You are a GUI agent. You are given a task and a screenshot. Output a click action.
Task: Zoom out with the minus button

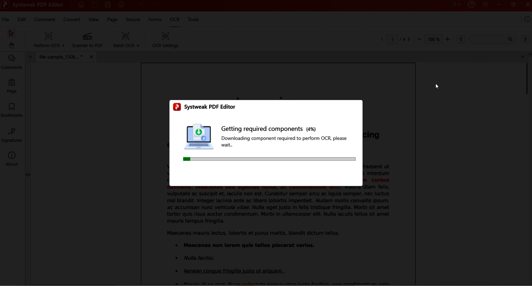click(420, 39)
